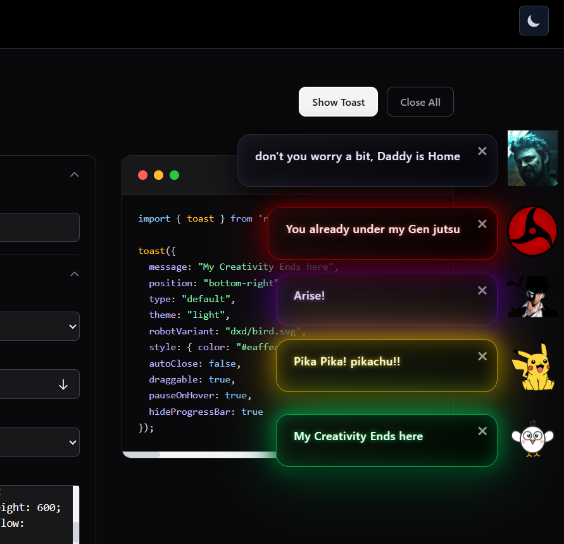Close the "My Creativity Ends here" toast
Viewport: 564px width, 544px height.
(x=482, y=431)
